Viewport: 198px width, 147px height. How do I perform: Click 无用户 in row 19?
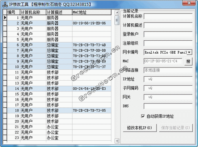(x=27, y=116)
